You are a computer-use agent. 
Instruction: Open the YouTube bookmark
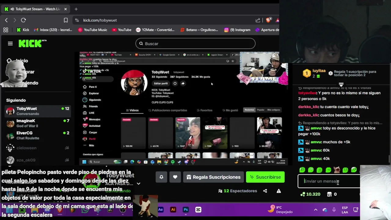click(x=122, y=30)
